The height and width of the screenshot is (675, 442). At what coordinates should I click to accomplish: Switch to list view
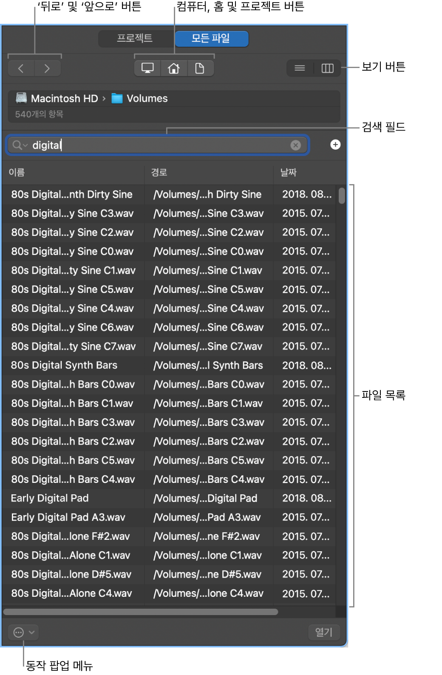pos(300,68)
